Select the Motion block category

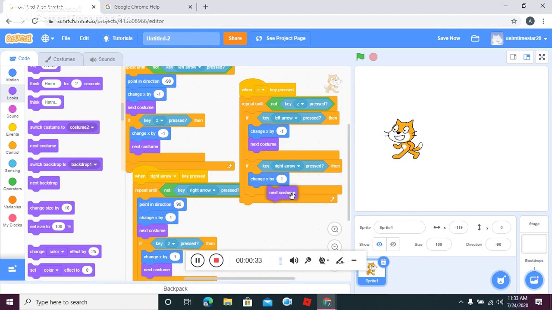(13, 75)
